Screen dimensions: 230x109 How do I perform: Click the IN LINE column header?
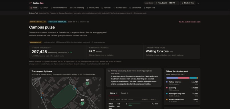(x=124, y=100)
